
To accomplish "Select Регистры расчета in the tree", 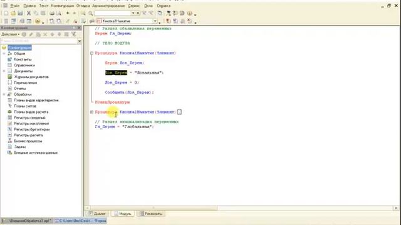I will tap(28, 135).
